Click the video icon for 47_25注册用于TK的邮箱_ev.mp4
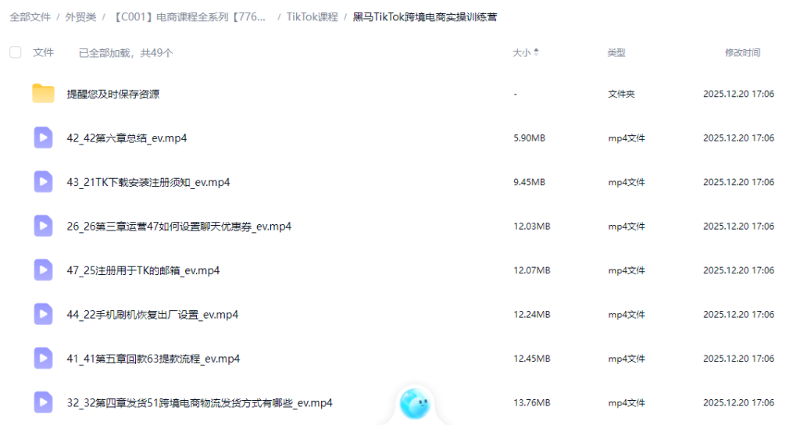Image resolution: width=800 pixels, height=425 pixels. coord(43,270)
